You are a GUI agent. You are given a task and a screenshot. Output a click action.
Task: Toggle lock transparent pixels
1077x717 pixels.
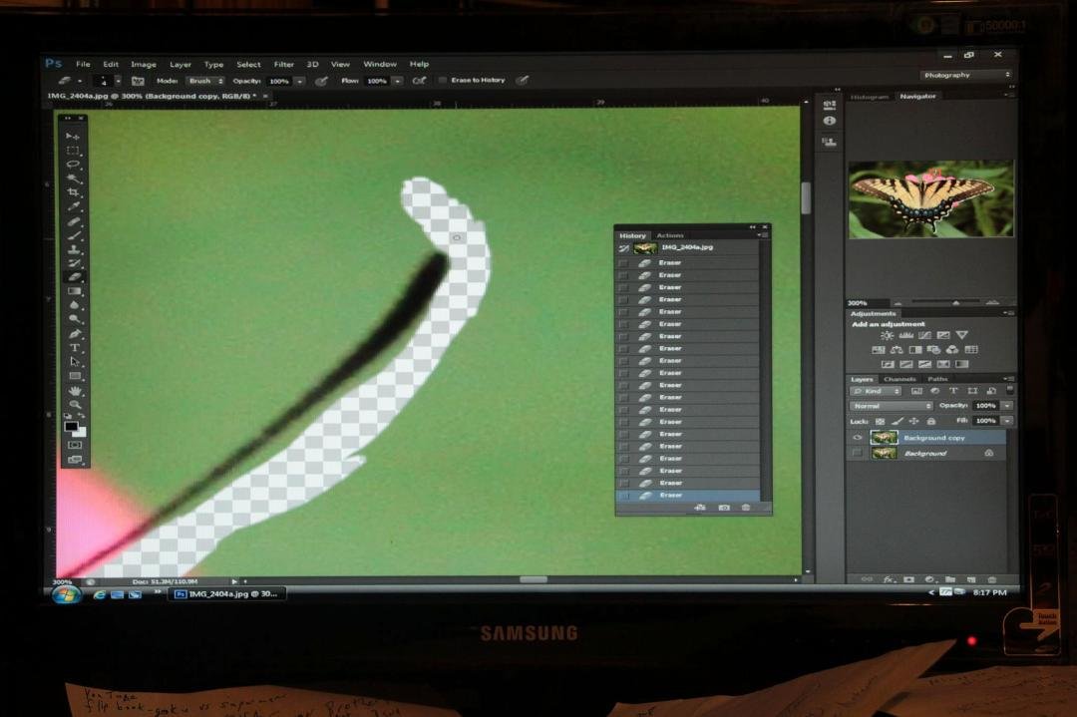[880, 421]
